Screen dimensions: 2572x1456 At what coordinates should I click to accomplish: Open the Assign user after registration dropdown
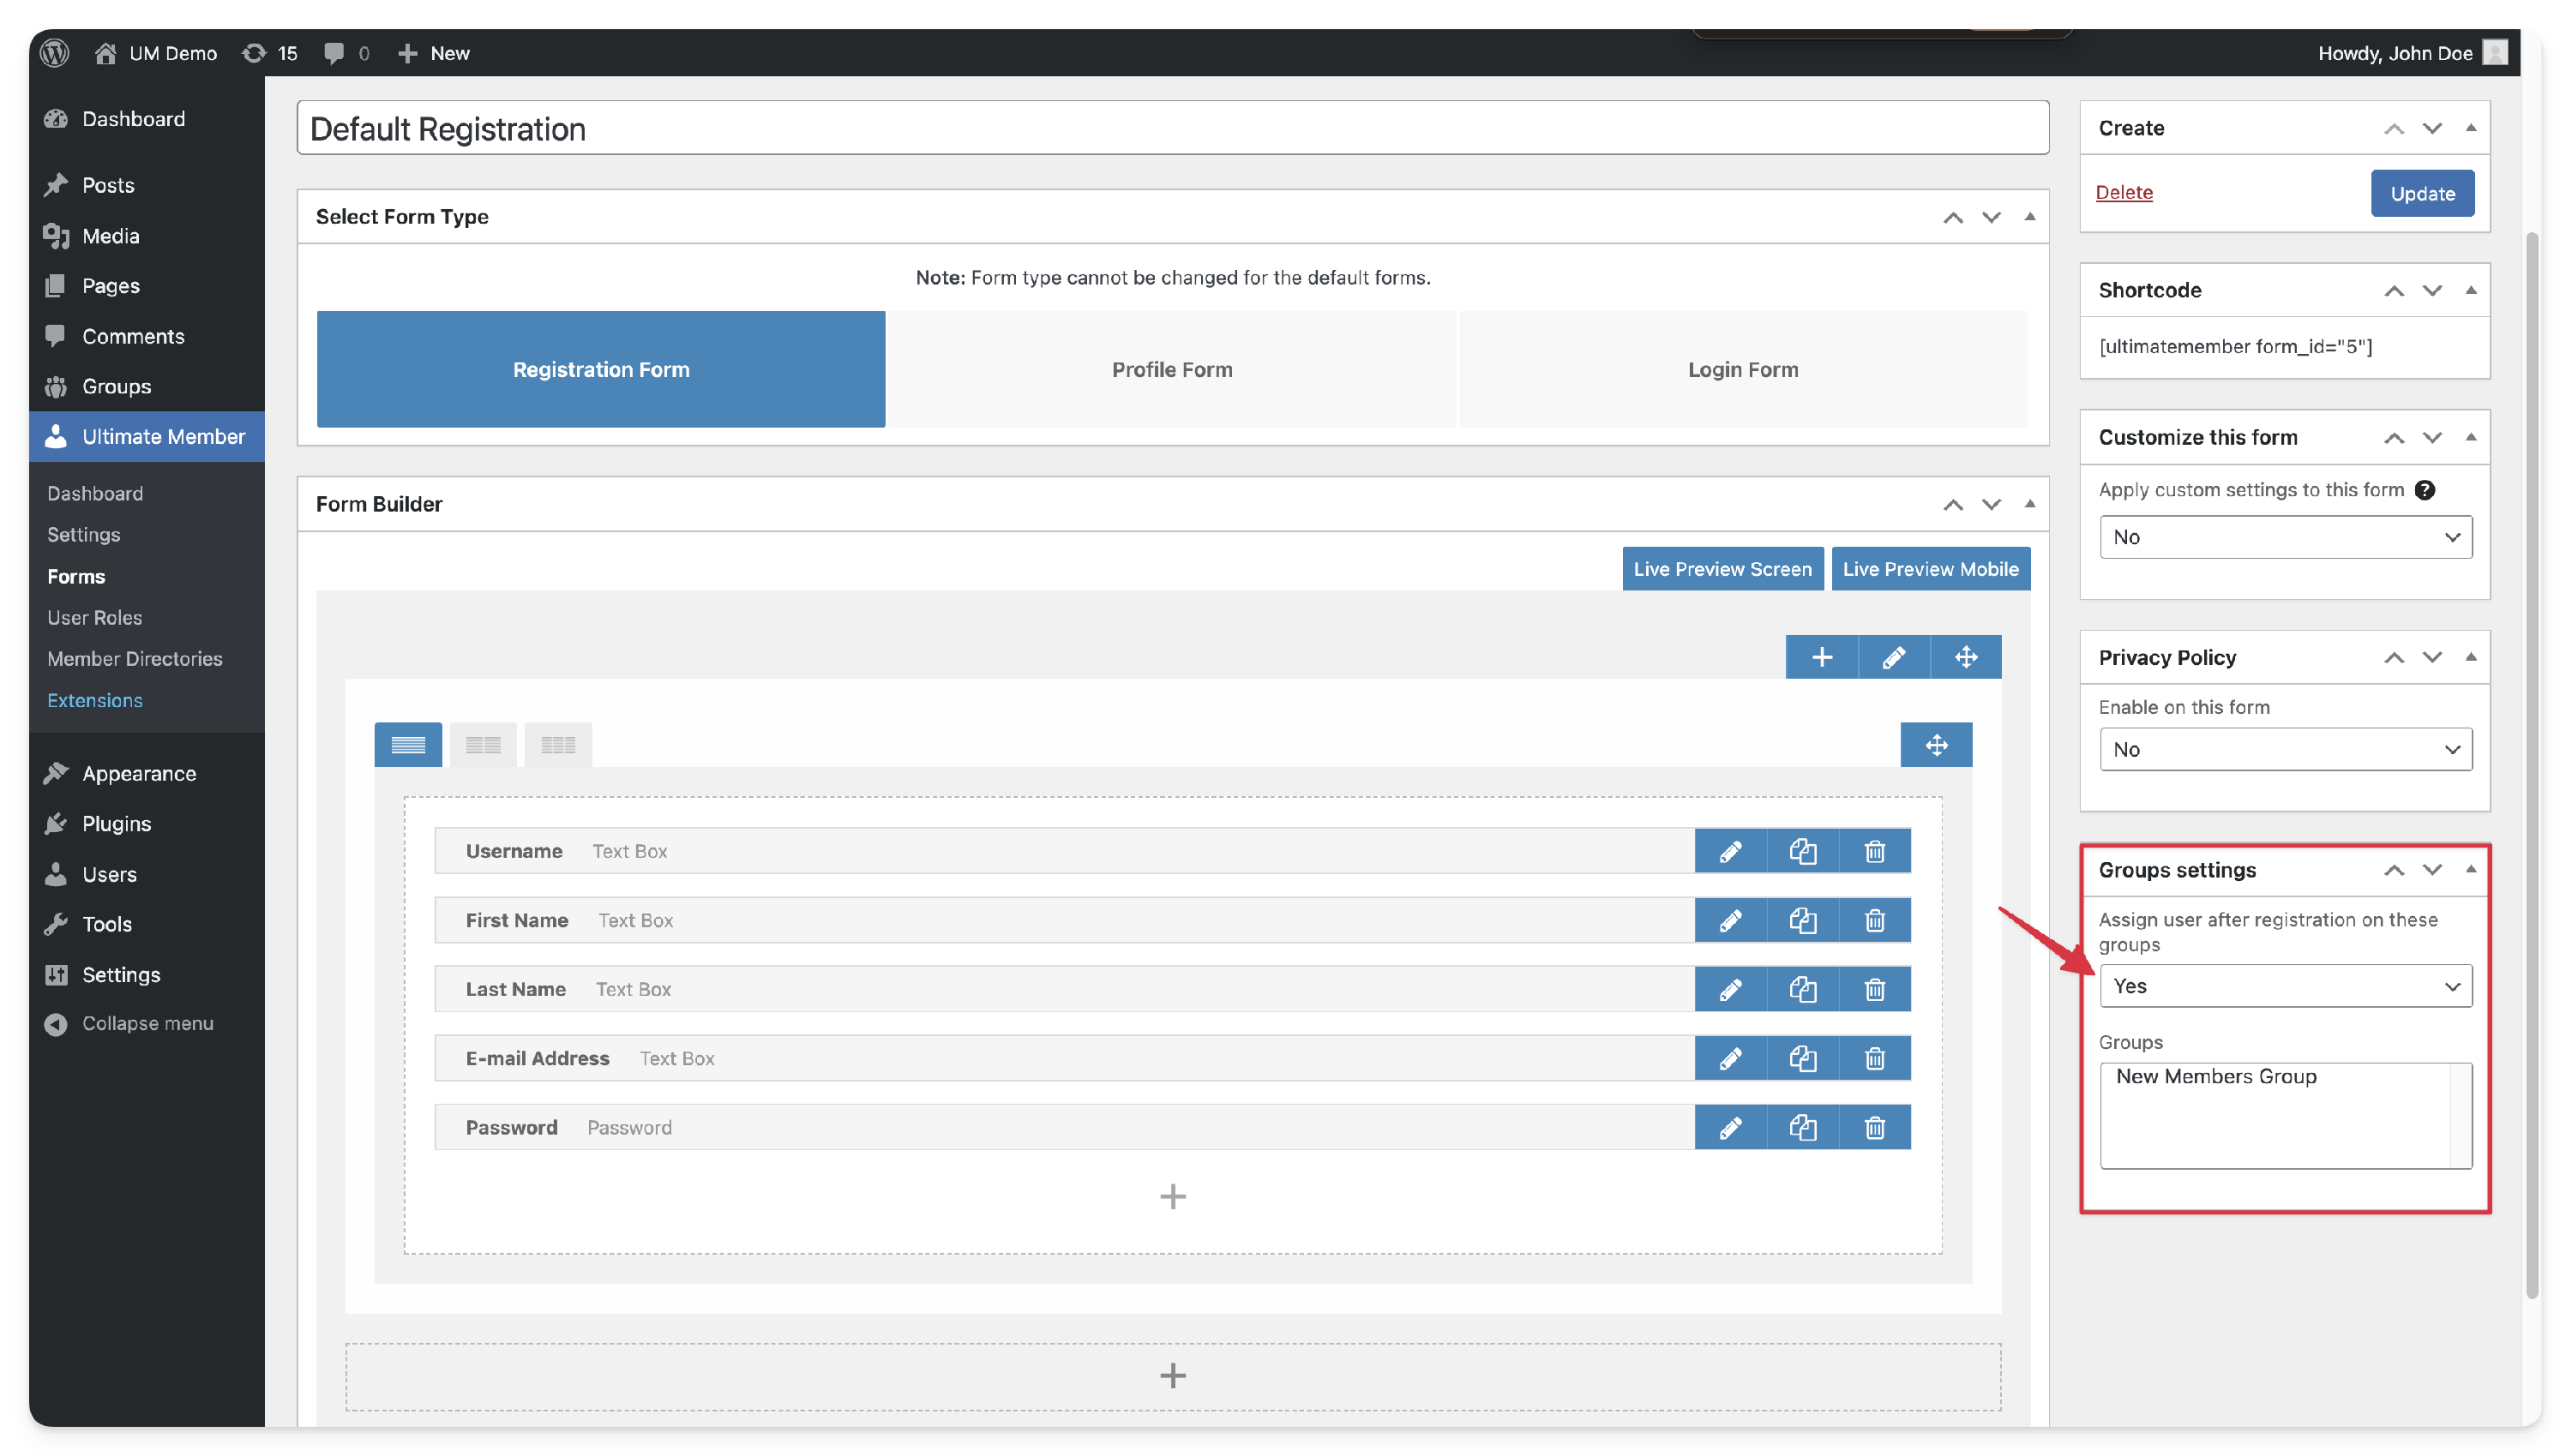[2285, 986]
